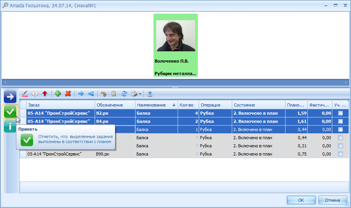Click the Отмена button
This screenshot has height=208, width=351.
pyautogui.click(x=332, y=200)
